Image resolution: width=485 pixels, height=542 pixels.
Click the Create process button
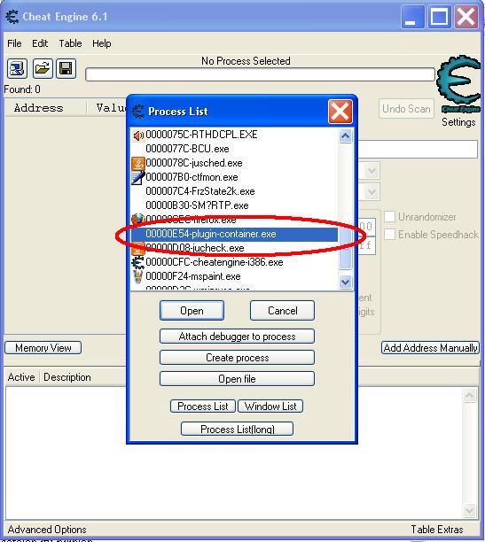coord(237,358)
